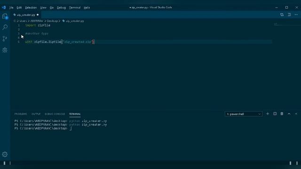Click the C: drive breadcrumb segment
Image resolution: width=301 pixels, height=169 pixels.
[15, 21]
